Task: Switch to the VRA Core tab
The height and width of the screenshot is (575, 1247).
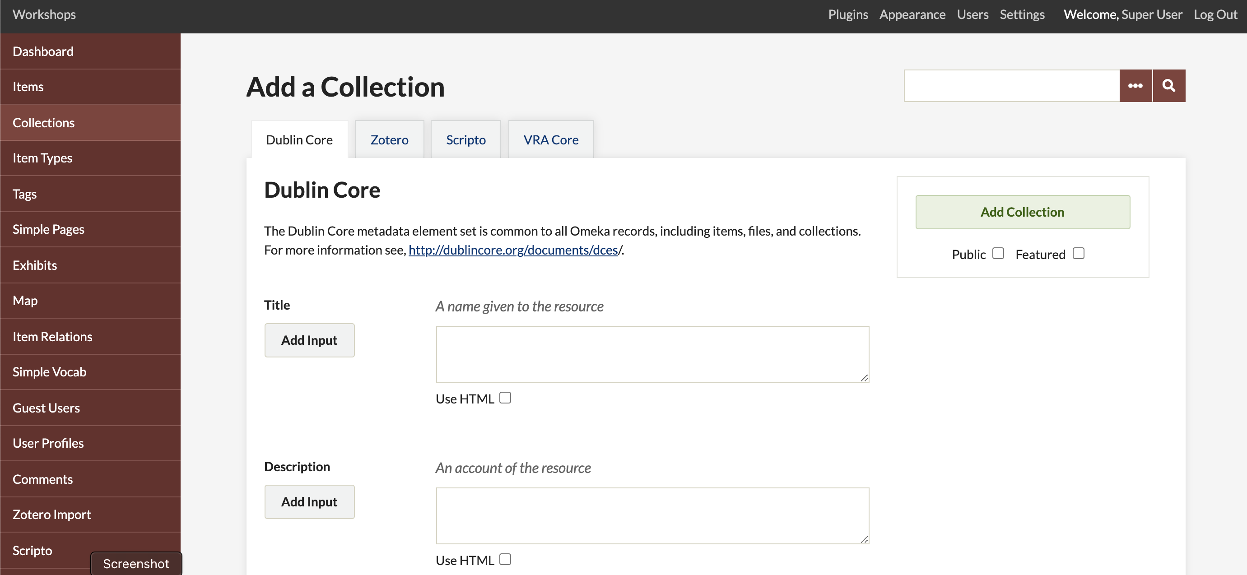Action: click(551, 139)
